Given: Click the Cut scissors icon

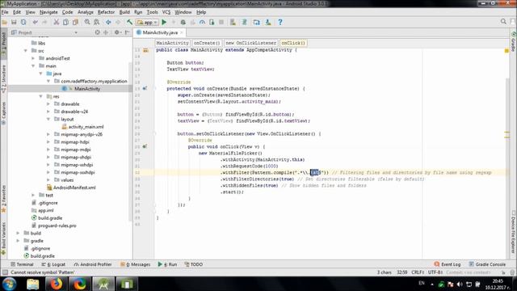Looking at the screenshot, I should point(57,22).
